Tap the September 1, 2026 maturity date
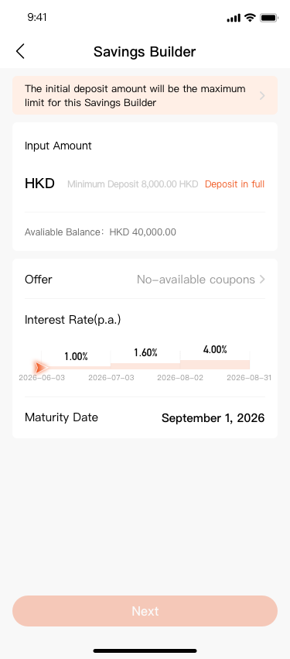This screenshot has height=659, width=290. pos(213,418)
